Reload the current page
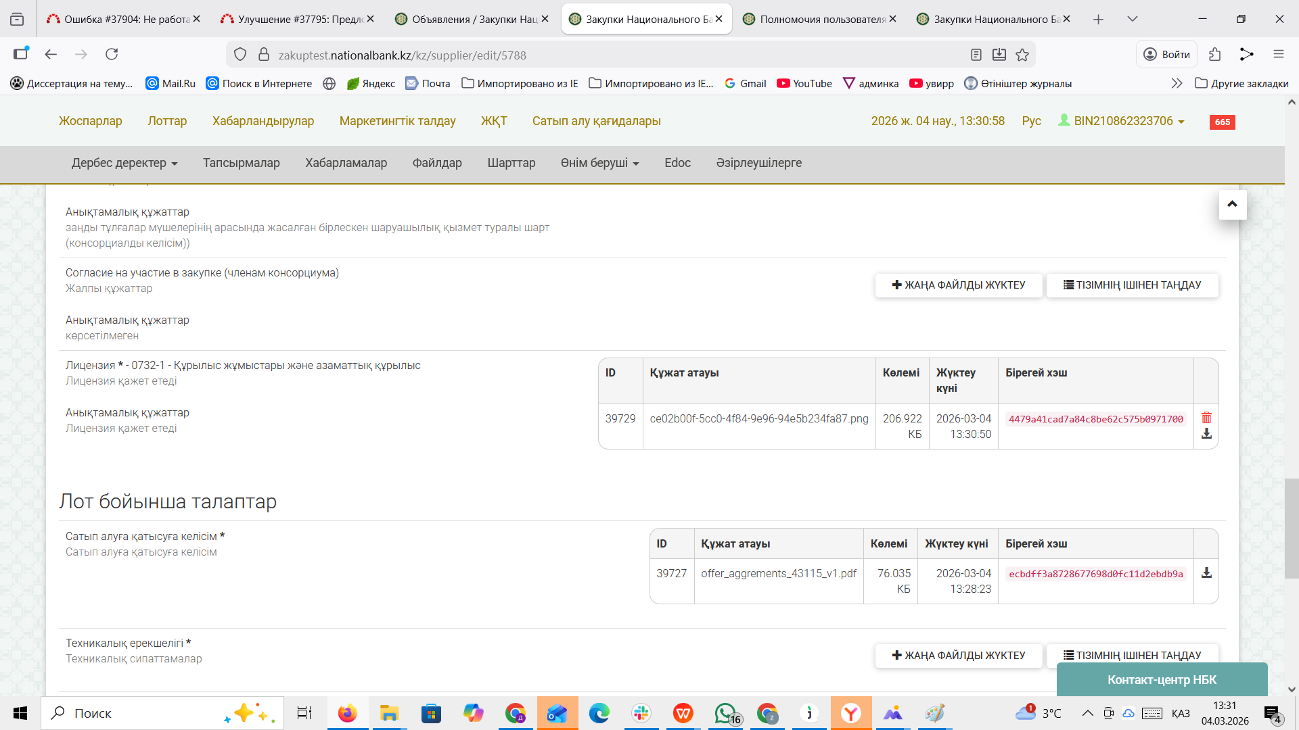 coord(112,54)
